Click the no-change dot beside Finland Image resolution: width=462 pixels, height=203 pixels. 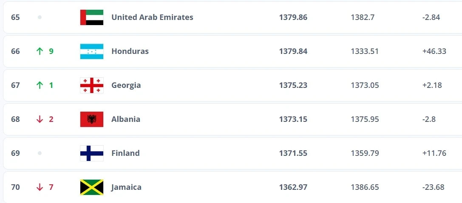click(x=40, y=153)
